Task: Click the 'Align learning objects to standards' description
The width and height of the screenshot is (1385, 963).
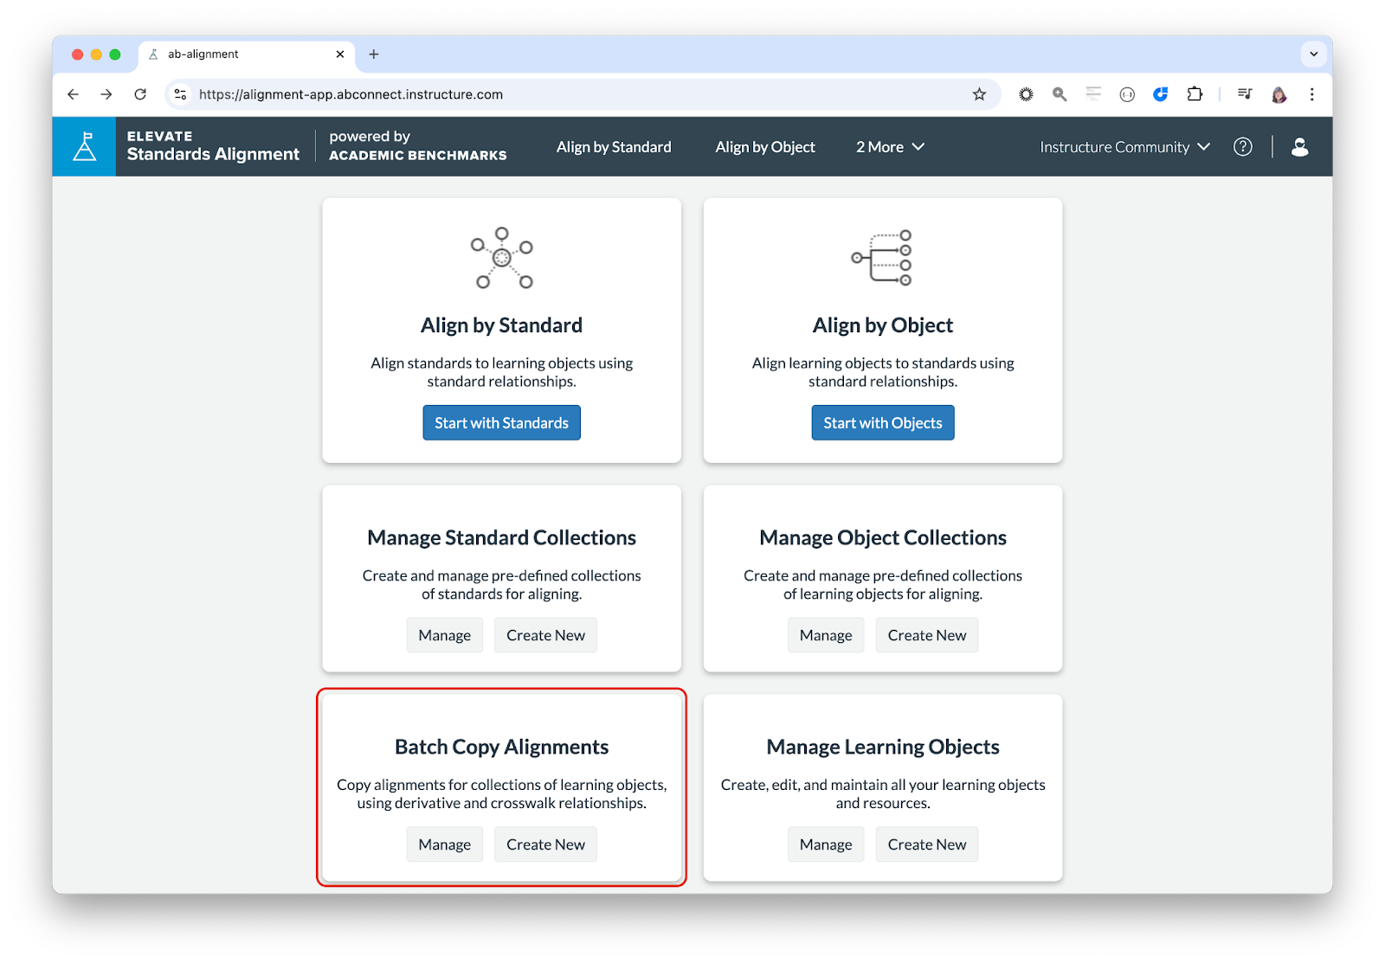Action: (x=883, y=372)
